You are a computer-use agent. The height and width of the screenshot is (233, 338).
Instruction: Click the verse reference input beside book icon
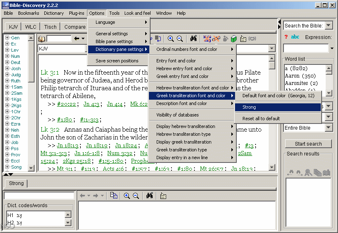[x=59, y=39]
